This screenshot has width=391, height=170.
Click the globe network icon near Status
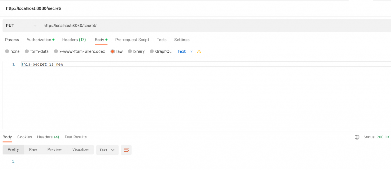(x=357, y=137)
